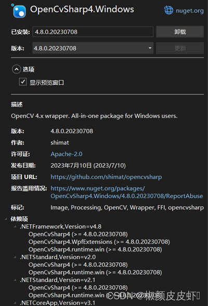Collapse the .NETFramework,Version=v4.8 node
The height and width of the screenshot is (306, 208).
(15, 226)
